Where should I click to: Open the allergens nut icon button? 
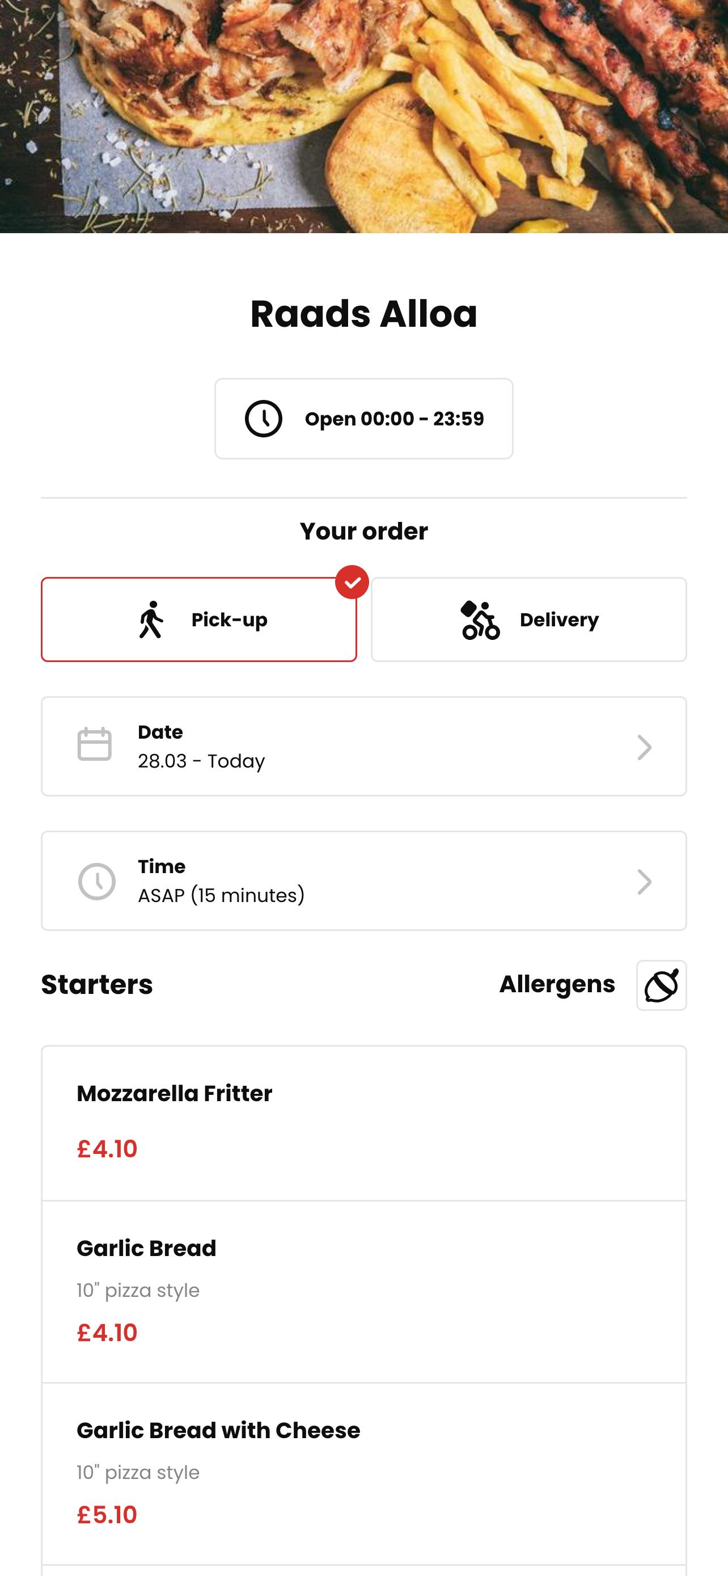click(x=661, y=985)
